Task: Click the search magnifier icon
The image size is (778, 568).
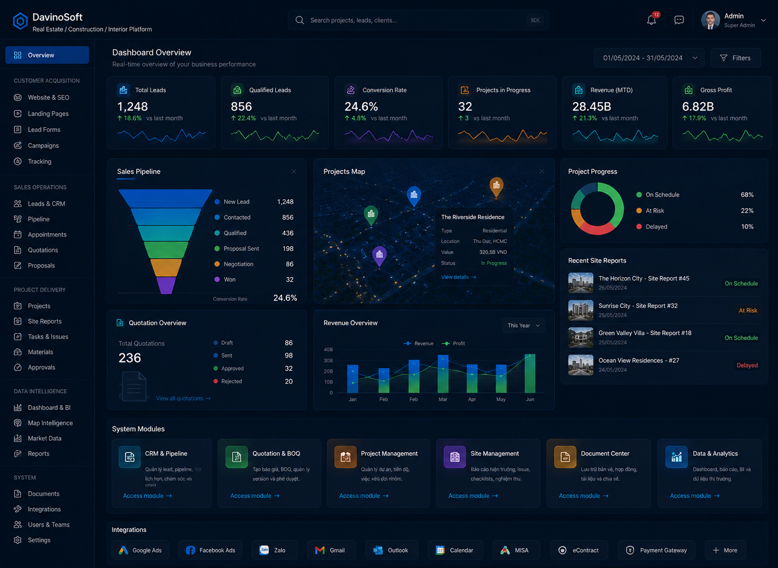Action: [x=300, y=20]
